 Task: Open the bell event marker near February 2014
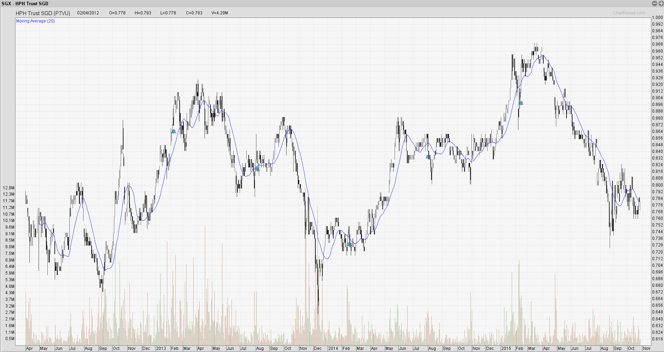click(349, 244)
